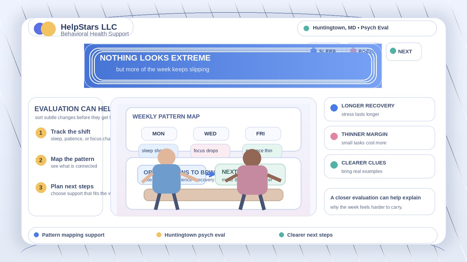Screen dimensions: 467x262
Task: Click the "small tasks cost more" text
Action: click(364, 143)
